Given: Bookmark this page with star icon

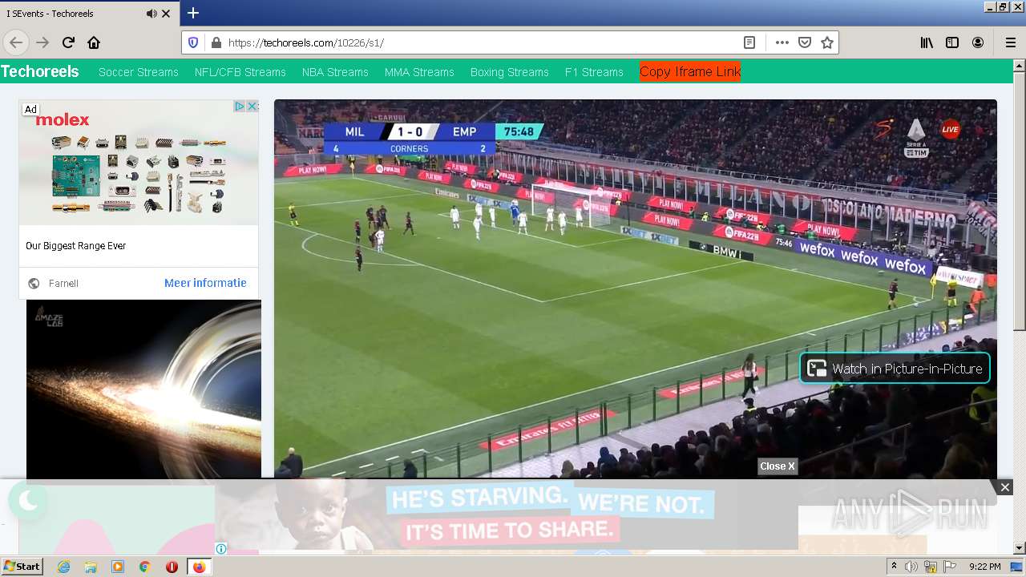Looking at the screenshot, I should pos(827,42).
